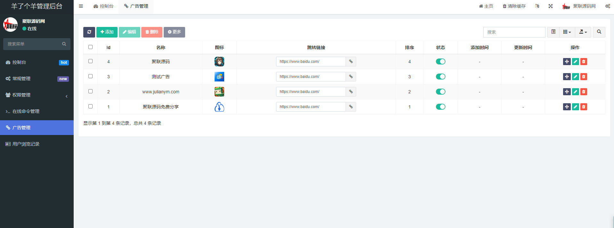The height and width of the screenshot is (228, 614).
Task: Open settings cogs icon at far right of header
Action: [608, 6]
